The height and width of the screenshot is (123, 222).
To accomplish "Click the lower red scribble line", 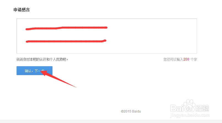I will click(x=66, y=41).
